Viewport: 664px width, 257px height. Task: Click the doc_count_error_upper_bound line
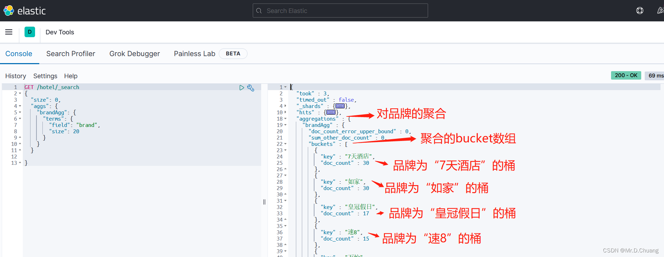tap(360, 131)
